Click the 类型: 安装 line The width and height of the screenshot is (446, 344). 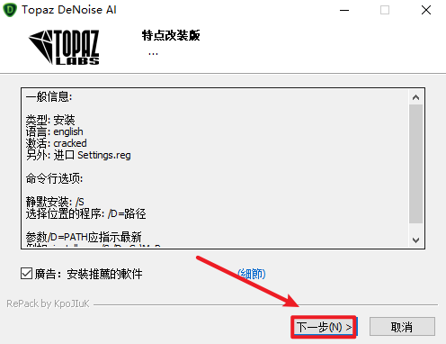click(50, 120)
